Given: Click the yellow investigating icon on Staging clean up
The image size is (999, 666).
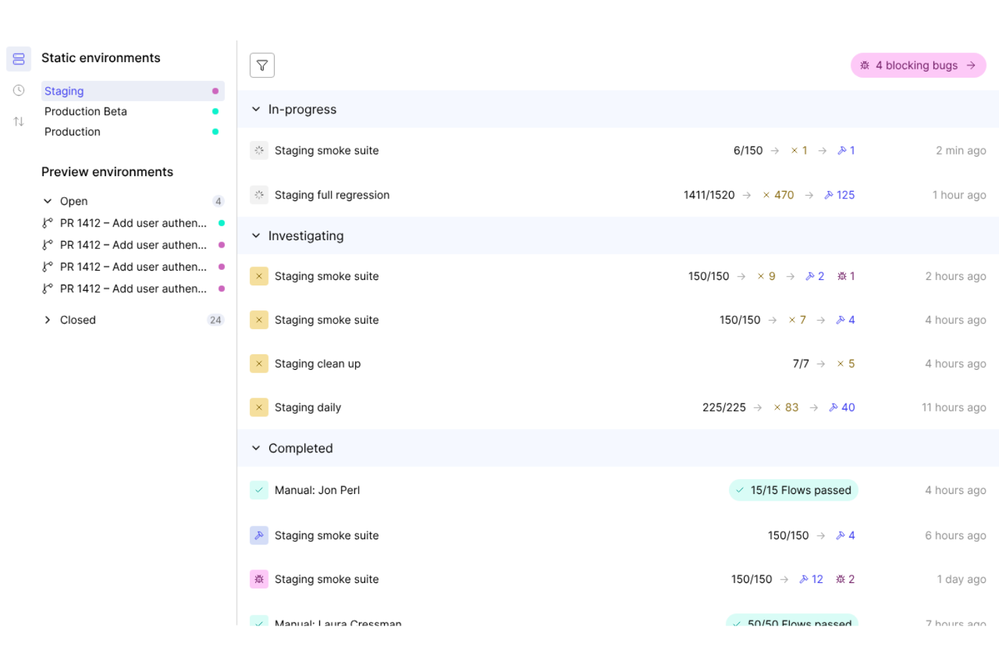Looking at the screenshot, I should pos(259,363).
